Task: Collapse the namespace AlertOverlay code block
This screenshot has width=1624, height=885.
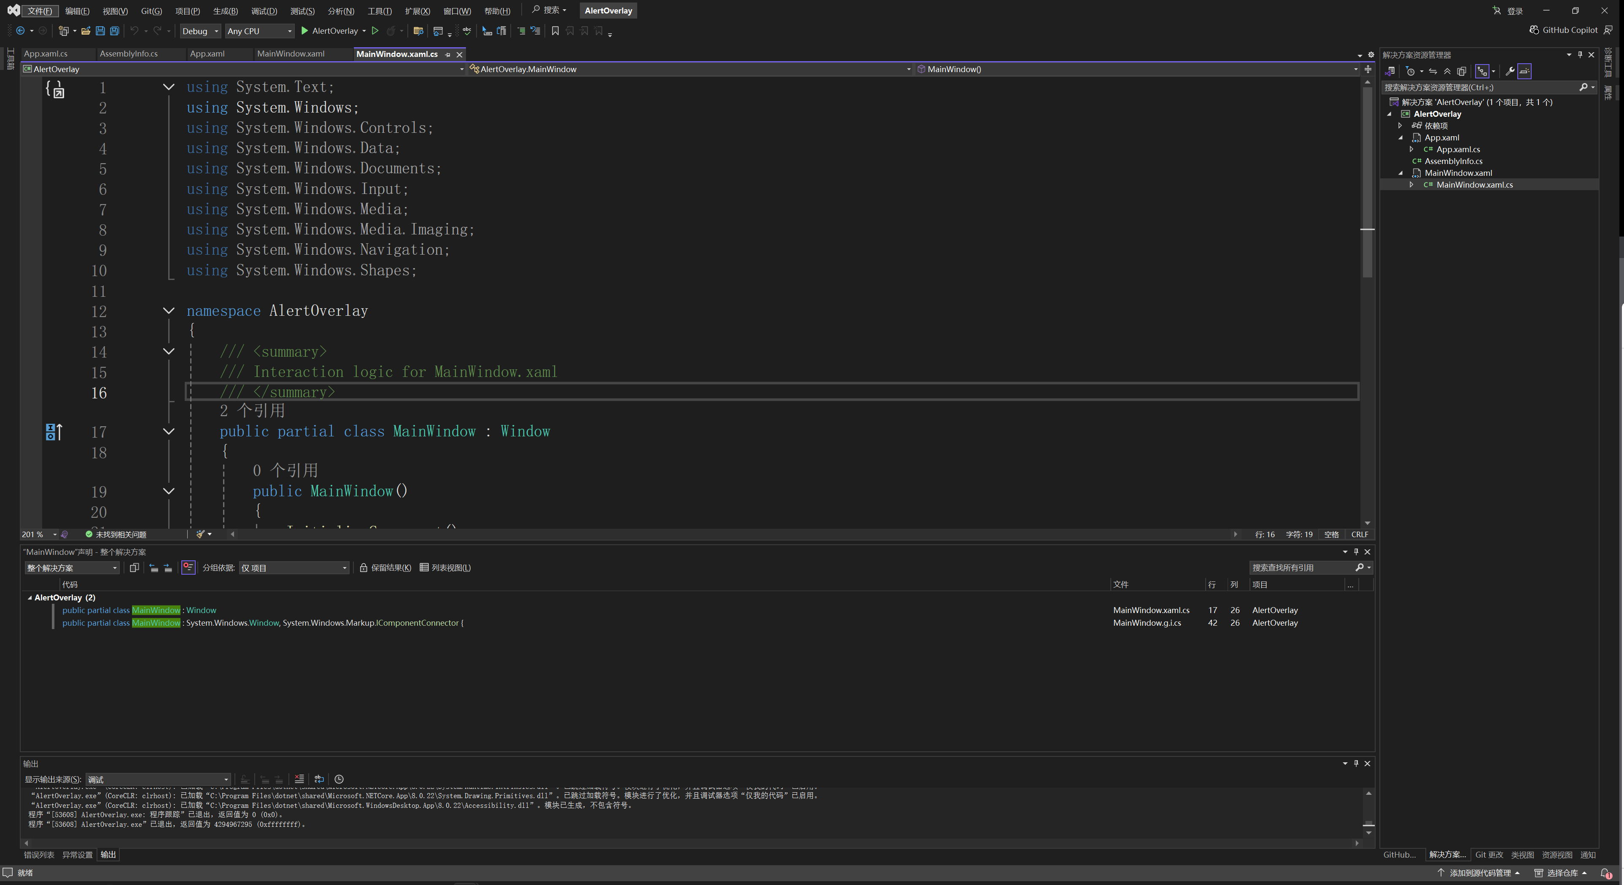Action: coord(168,311)
